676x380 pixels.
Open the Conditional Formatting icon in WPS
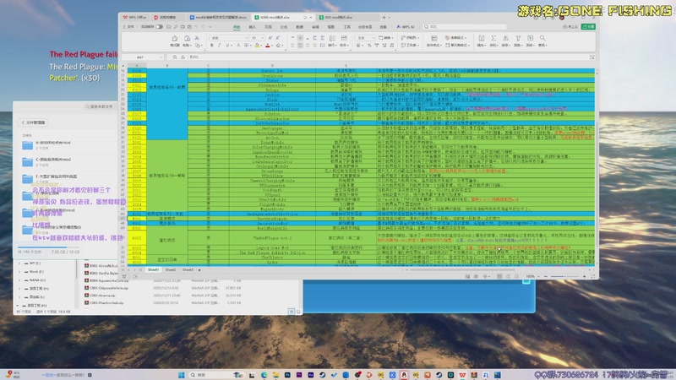434,38
